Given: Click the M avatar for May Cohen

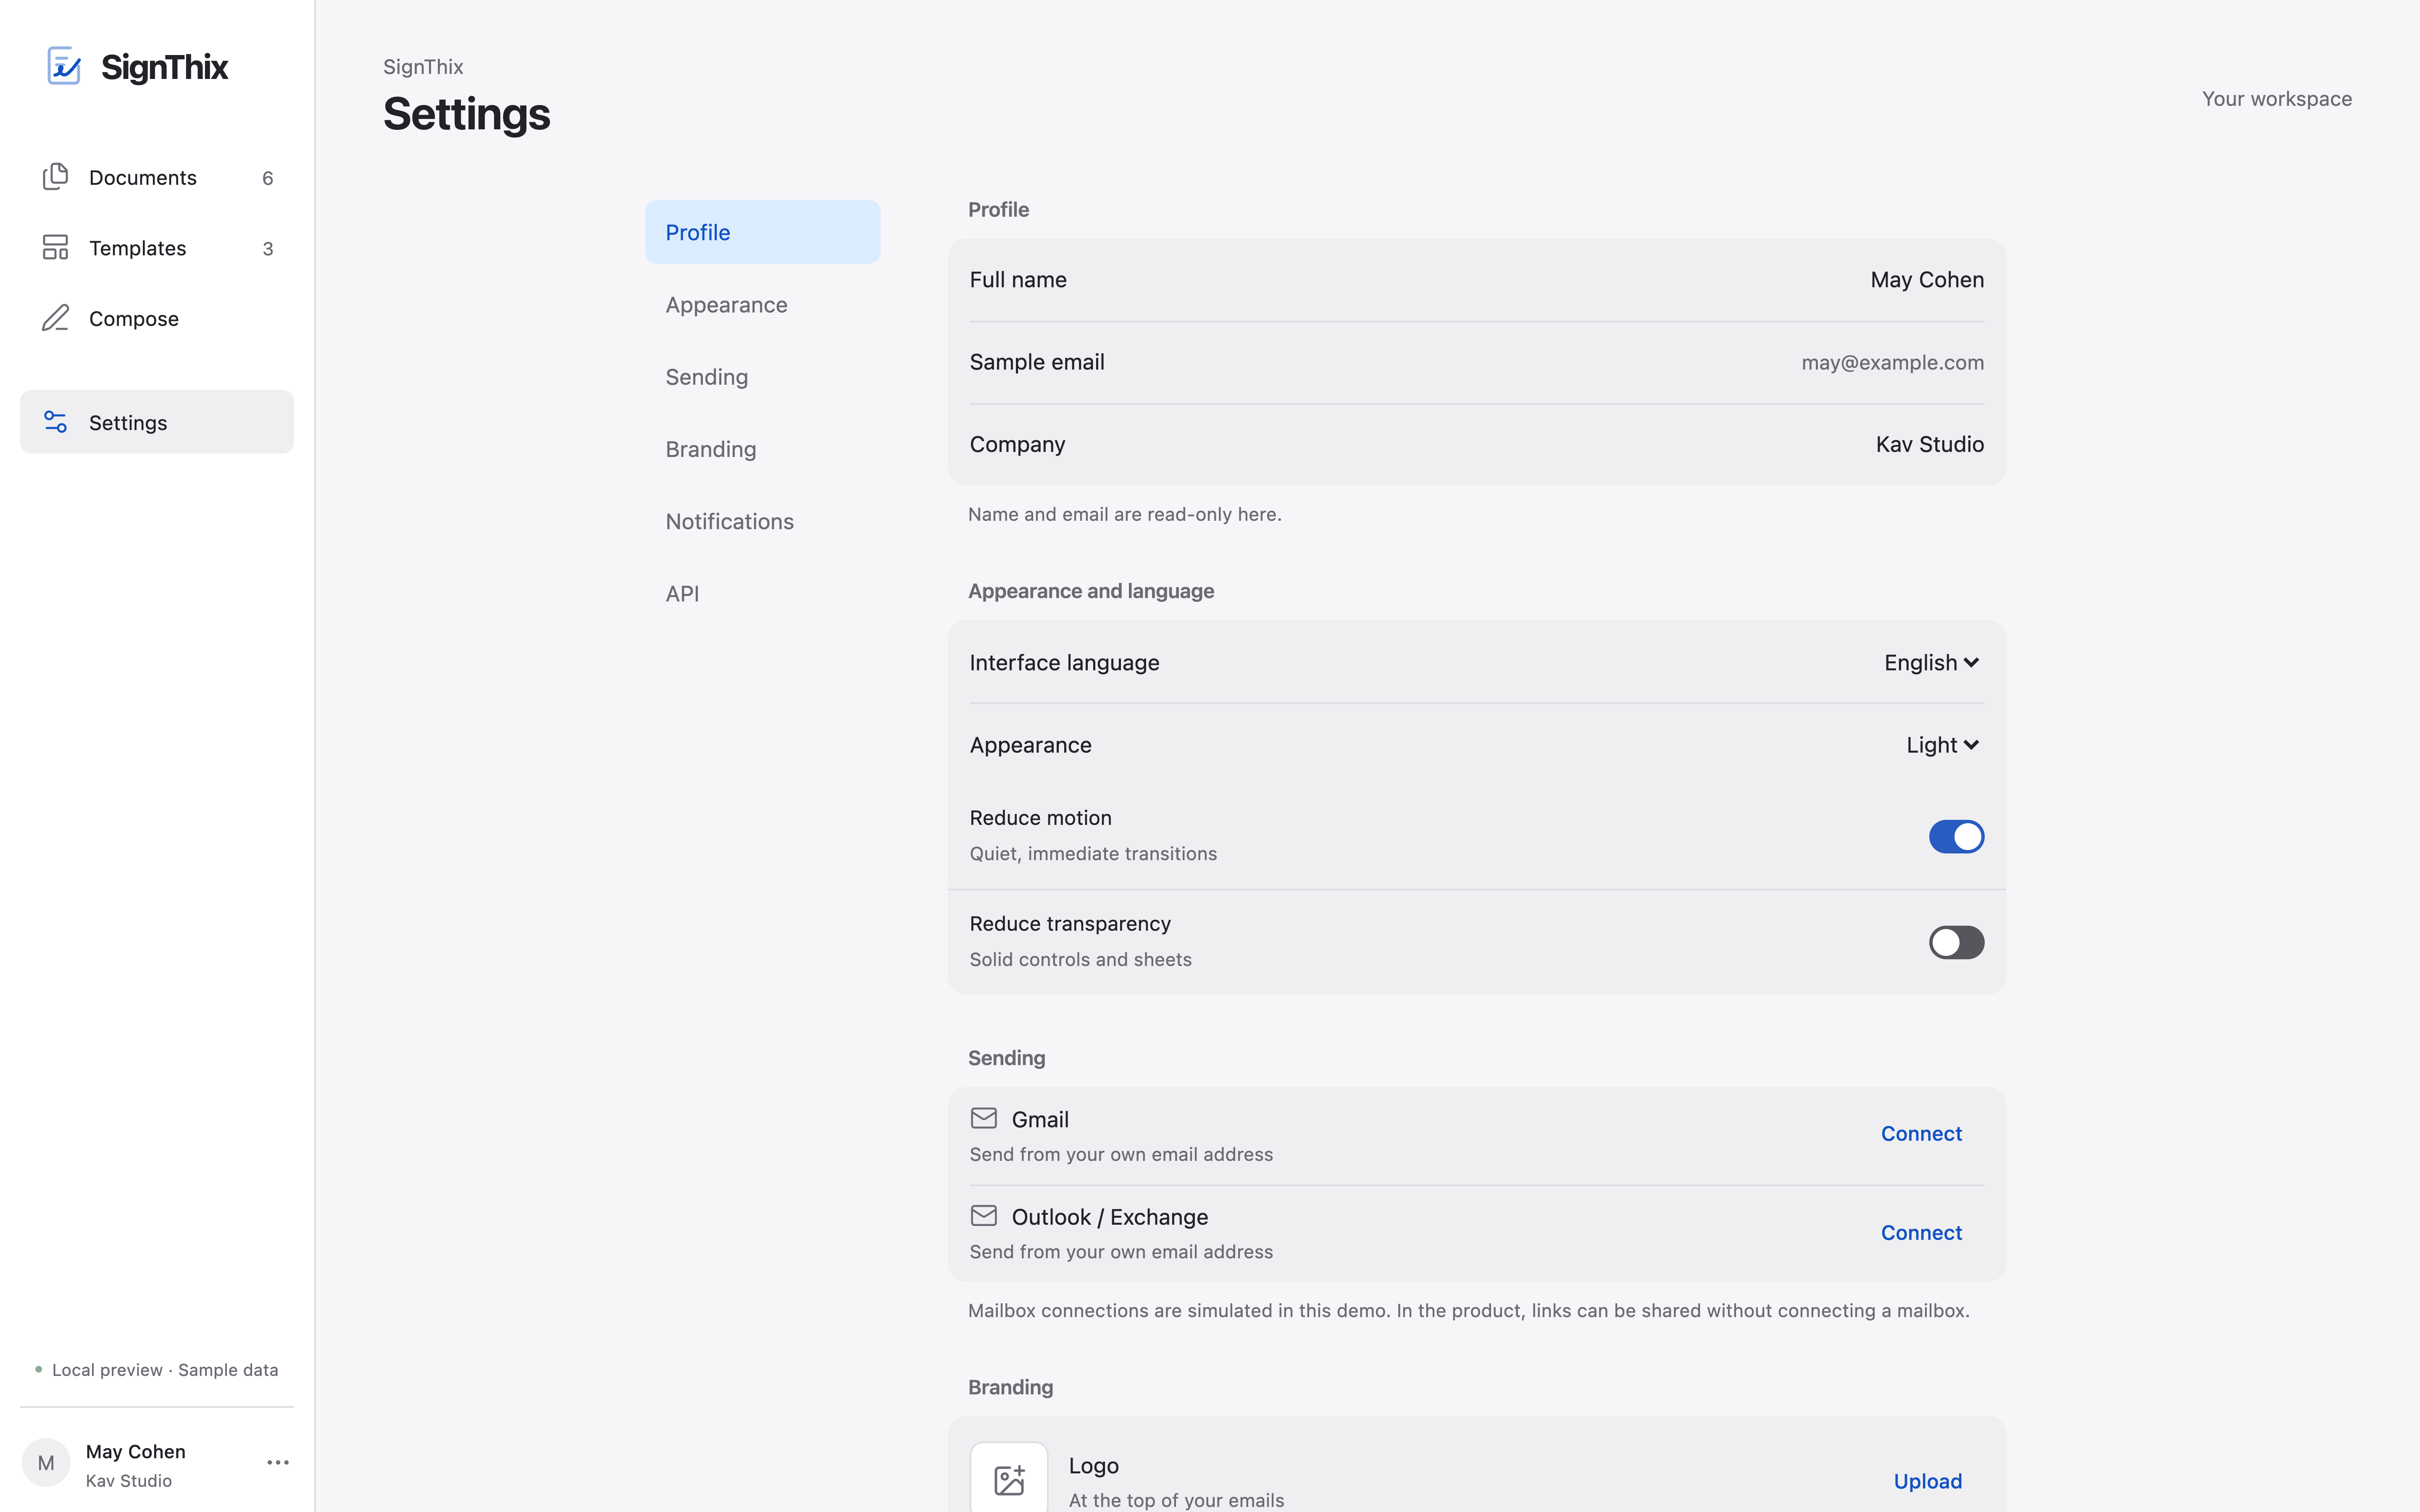Looking at the screenshot, I should [46, 1463].
